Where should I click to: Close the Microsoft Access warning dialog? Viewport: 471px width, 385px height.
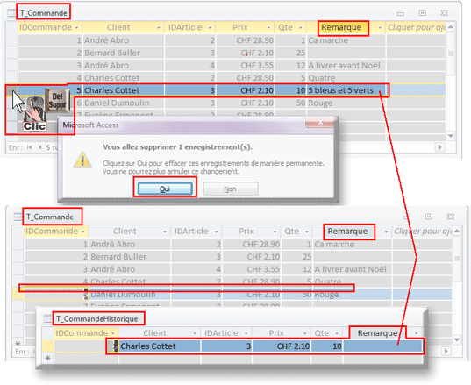point(320,123)
